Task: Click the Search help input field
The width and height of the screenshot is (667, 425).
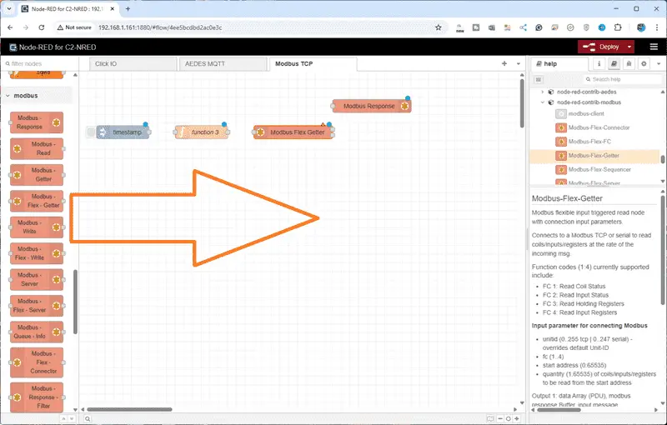Action: [x=623, y=79]
